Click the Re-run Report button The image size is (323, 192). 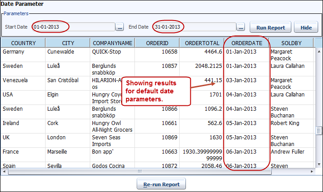161,184
